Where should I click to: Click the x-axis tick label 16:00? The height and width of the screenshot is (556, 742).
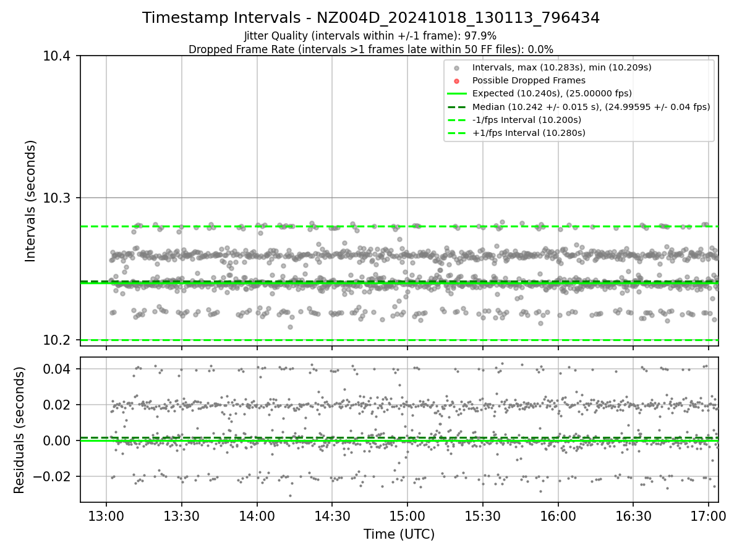tap(558, 515)
